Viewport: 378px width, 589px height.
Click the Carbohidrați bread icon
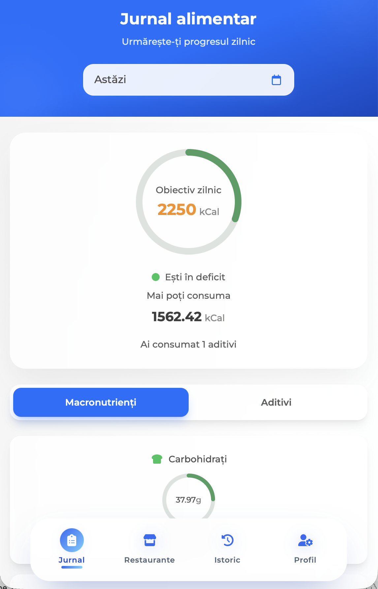(x=157, y=459)
